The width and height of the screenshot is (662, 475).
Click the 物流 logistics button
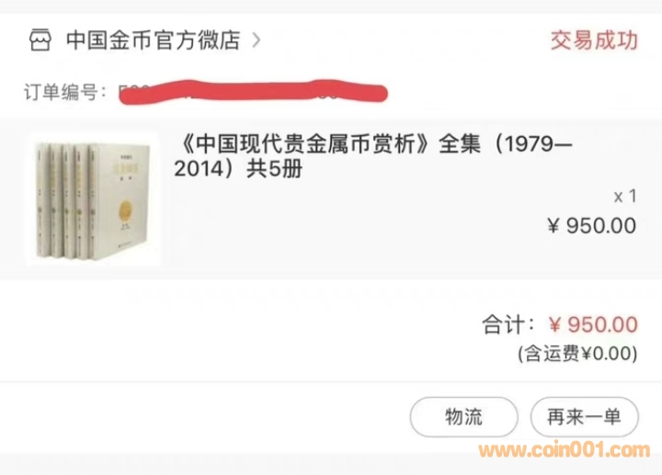tap(463, 417)
